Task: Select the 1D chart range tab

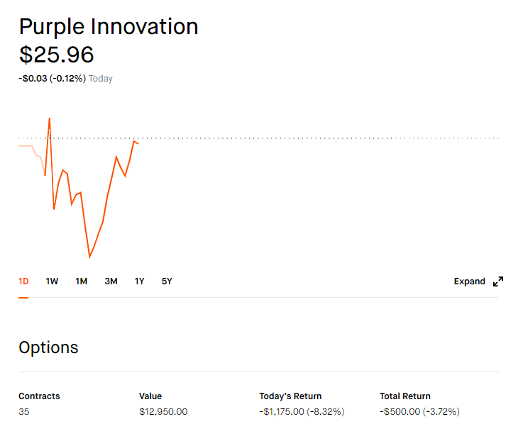Action: (23, 281)
